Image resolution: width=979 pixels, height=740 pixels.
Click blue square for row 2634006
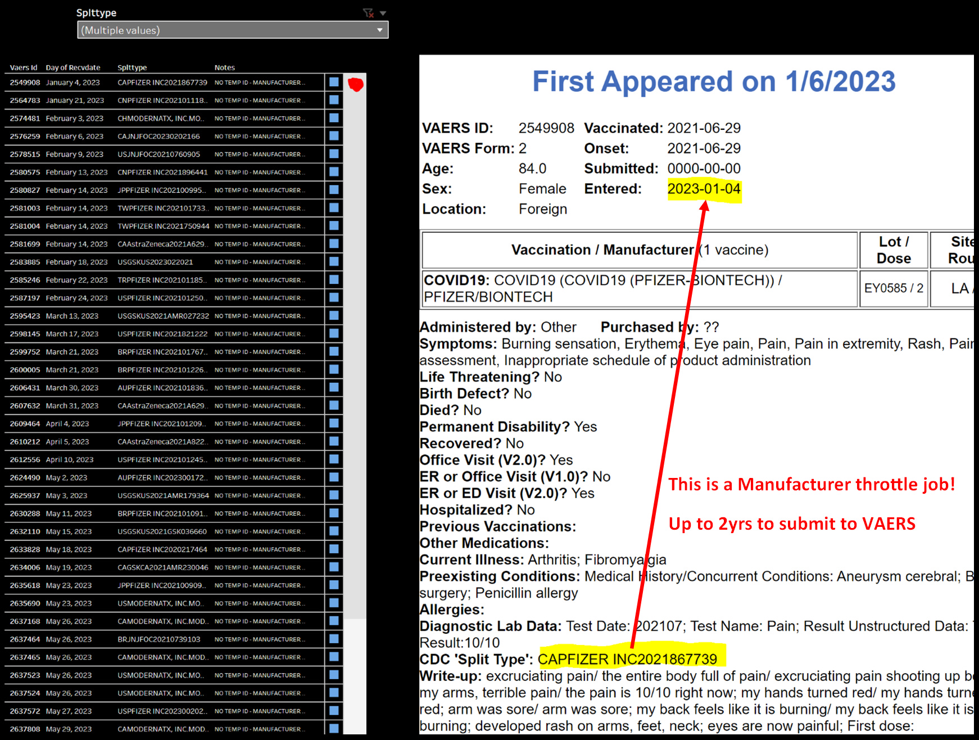(x=334, y=568)
